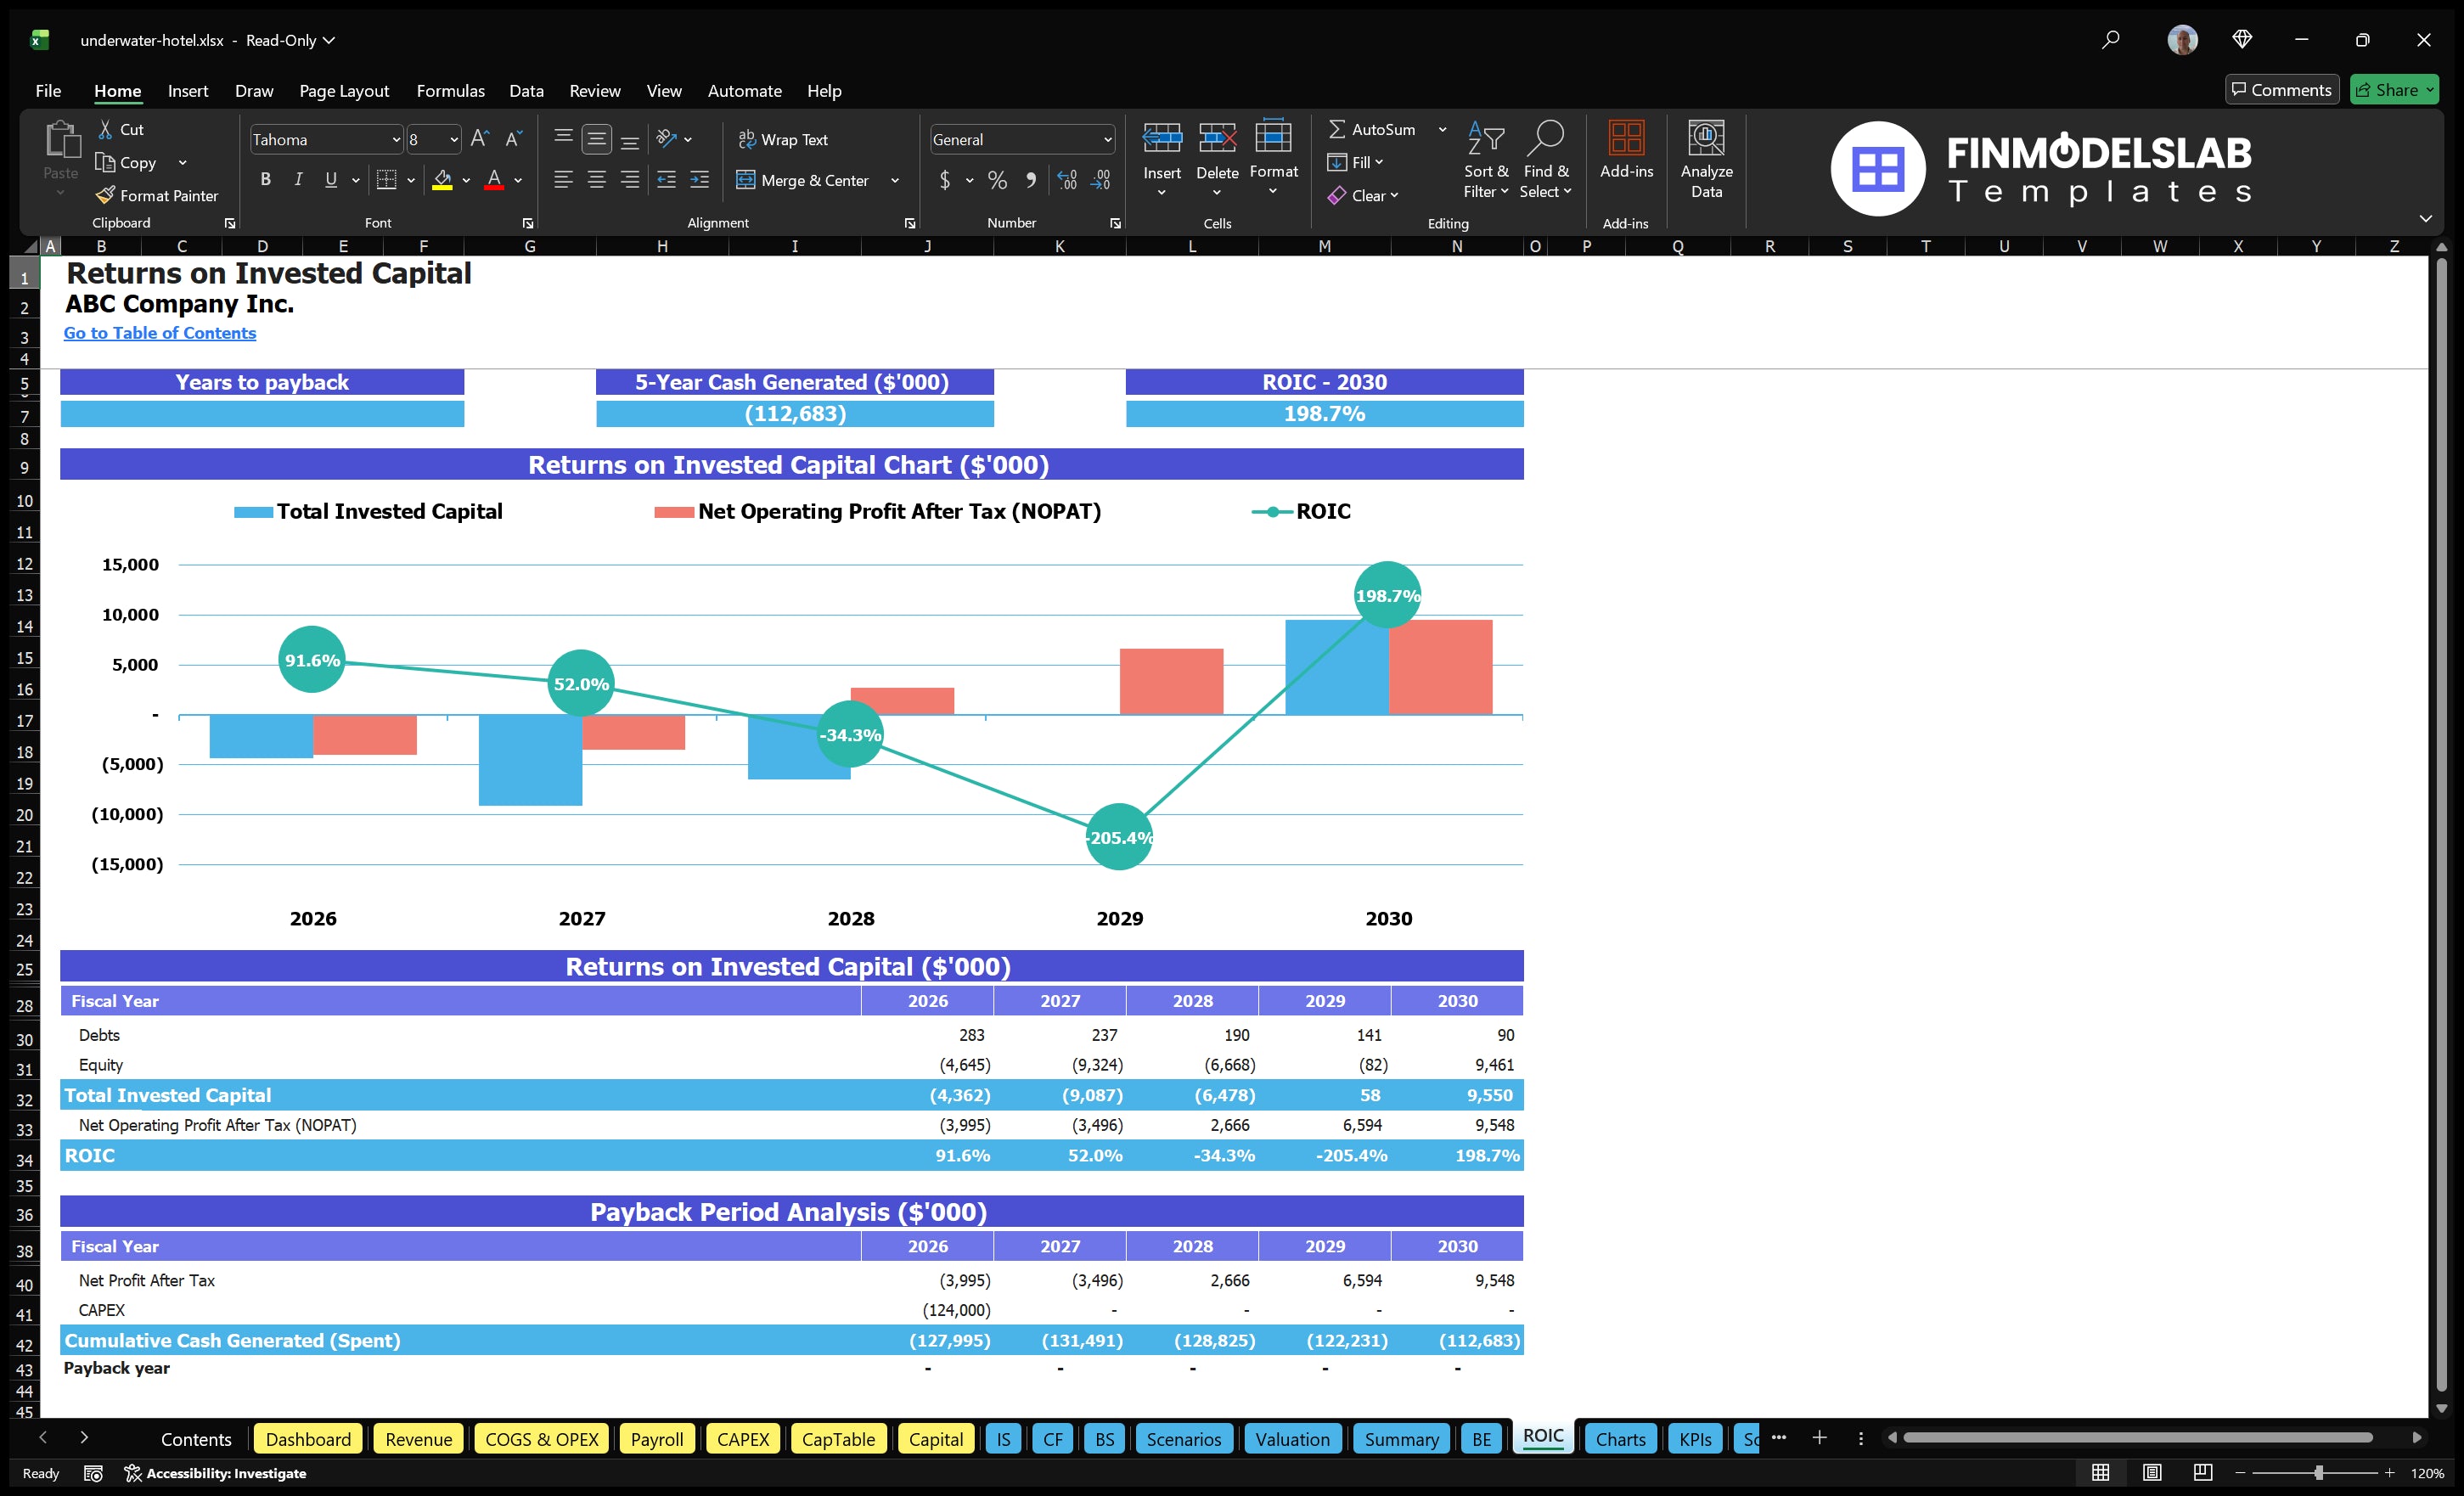The image size is (2464, 1496).
Task: Toggle Italic formatting
Action: tap(298, 180)
